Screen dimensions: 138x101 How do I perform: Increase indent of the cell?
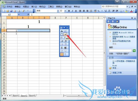click(117, 11)
